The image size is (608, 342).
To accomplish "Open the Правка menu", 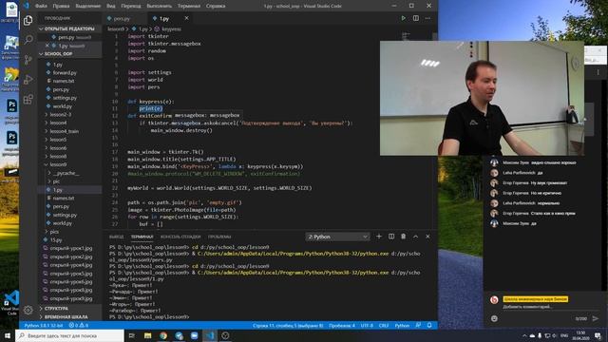I will [61, 6].
